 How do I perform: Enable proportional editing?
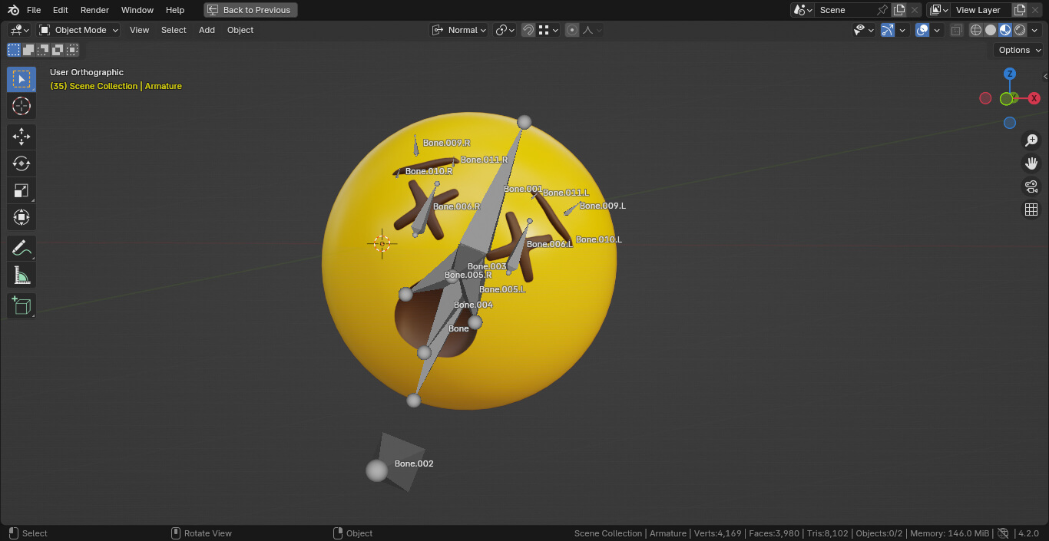pyautogui.click(x=572, y=30)
